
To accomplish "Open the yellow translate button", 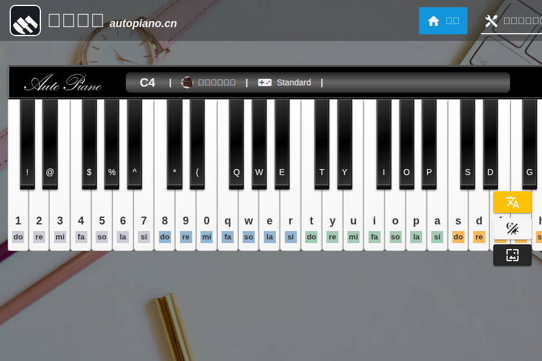I will [x=512, y=202].
